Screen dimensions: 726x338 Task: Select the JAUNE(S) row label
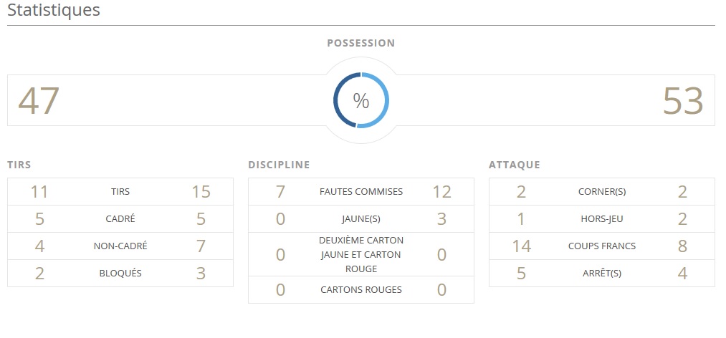point(361,219)
